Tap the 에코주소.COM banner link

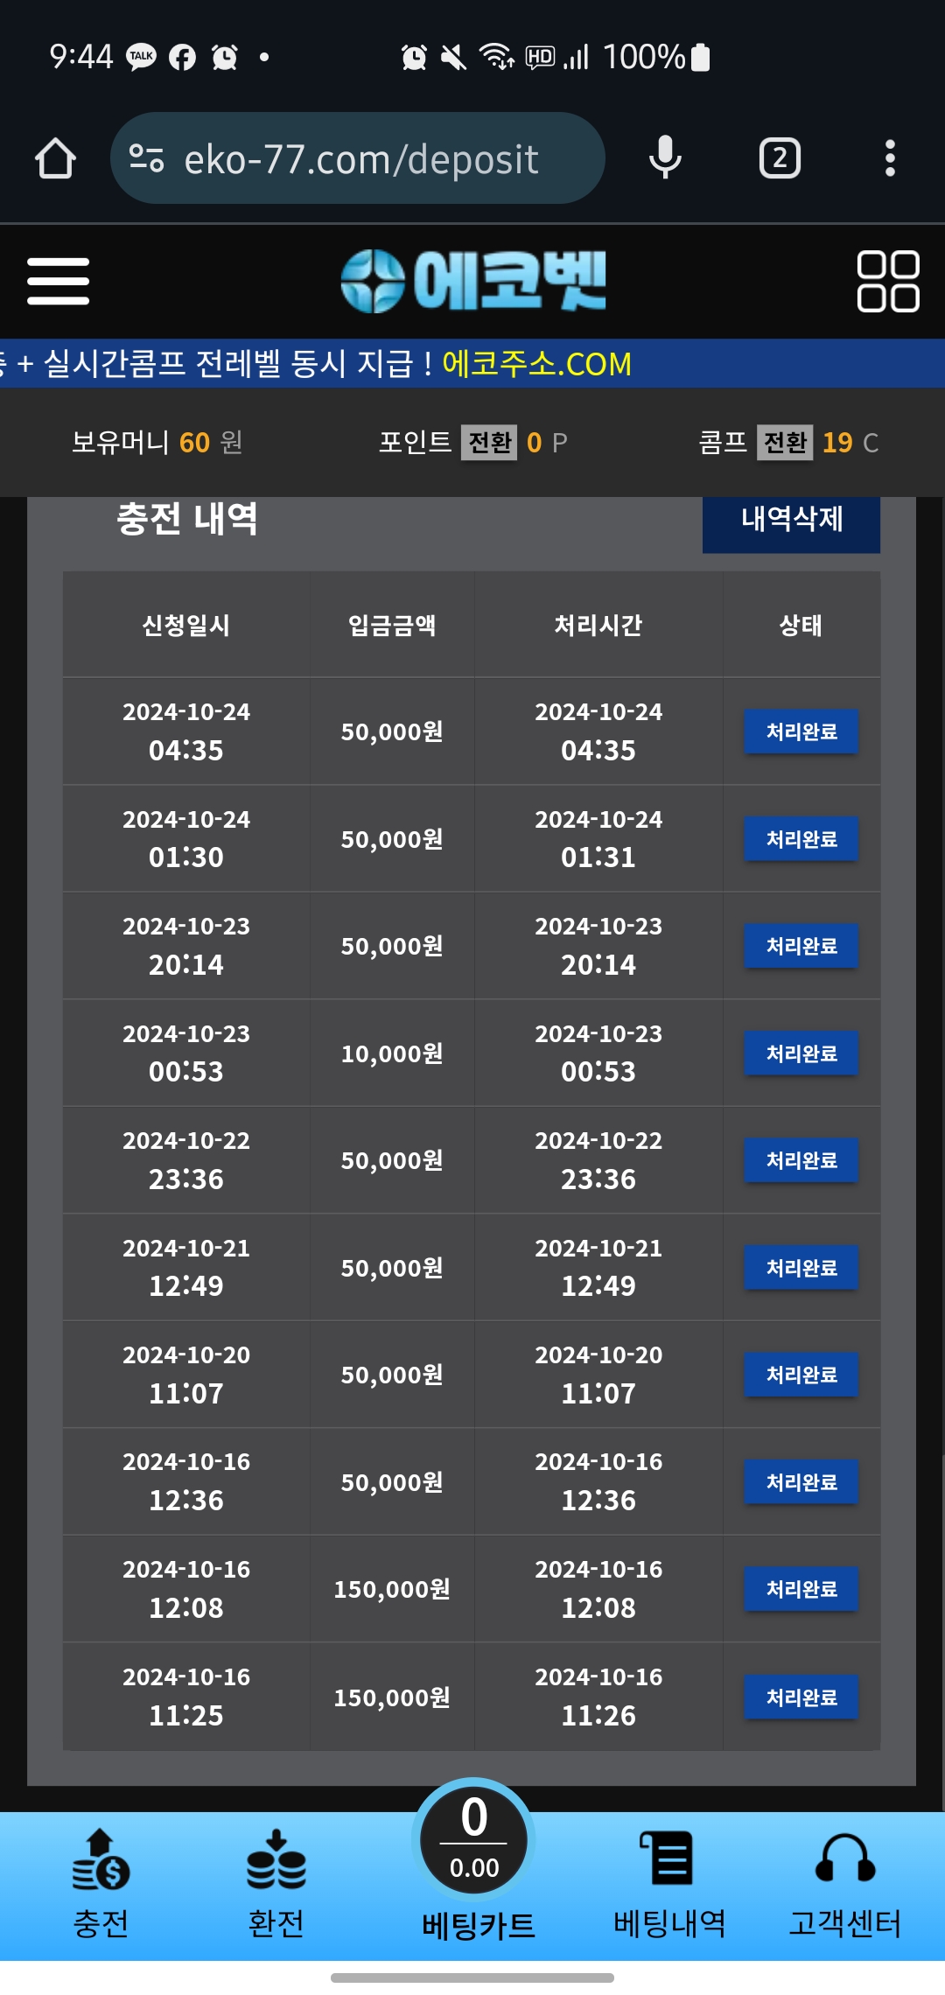point(536,364)
